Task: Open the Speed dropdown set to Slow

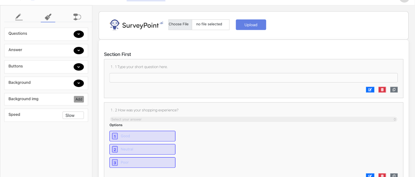Action: point(73,115)
